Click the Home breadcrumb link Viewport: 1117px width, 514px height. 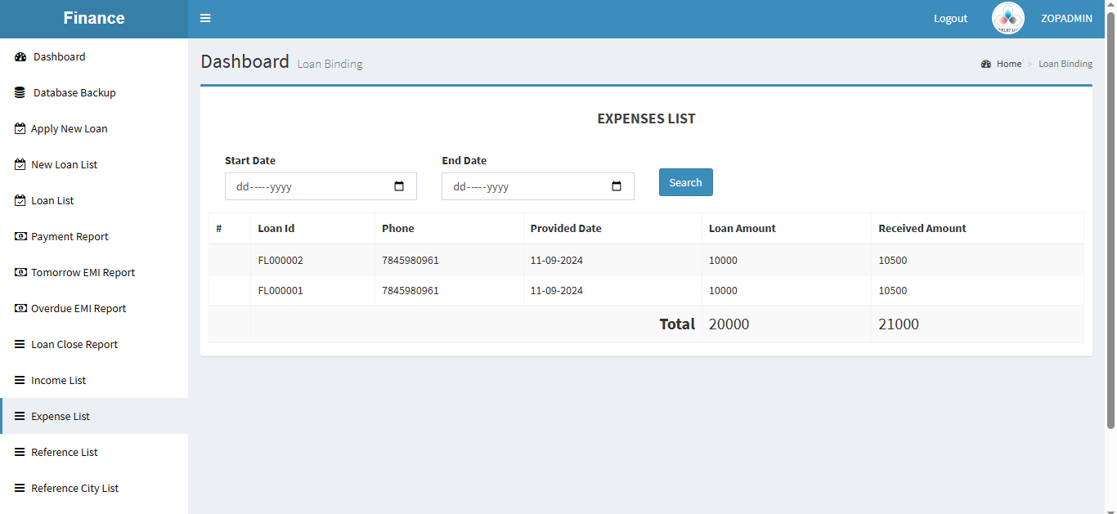pyautogui.click(x=1008, y=64)
